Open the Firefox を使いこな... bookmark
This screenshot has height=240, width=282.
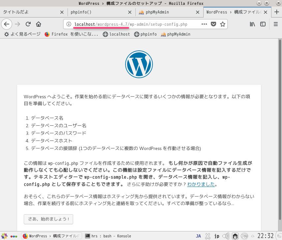coord(71,34)
